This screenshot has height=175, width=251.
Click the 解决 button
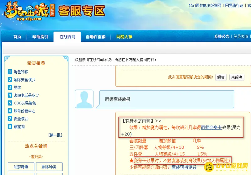[221, 77]
